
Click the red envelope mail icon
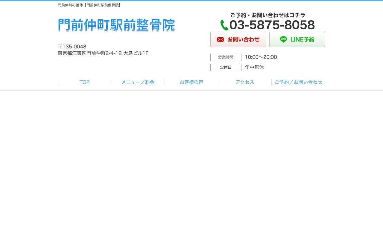pos(220,39)
